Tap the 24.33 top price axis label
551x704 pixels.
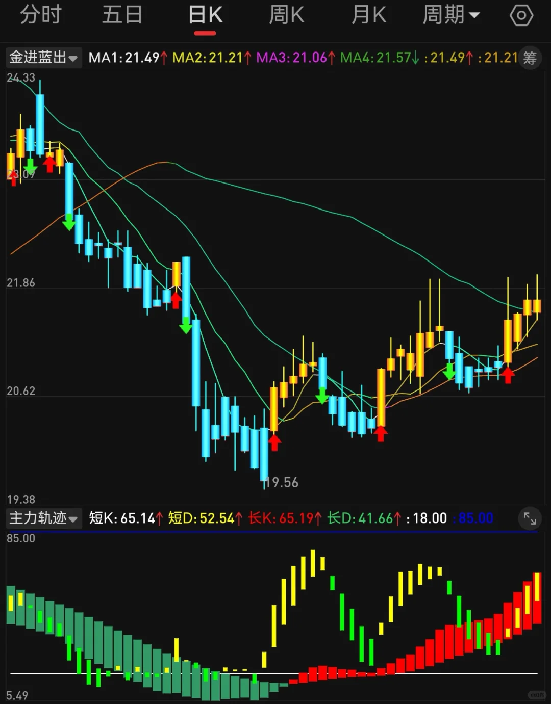[x=21, y=77]
